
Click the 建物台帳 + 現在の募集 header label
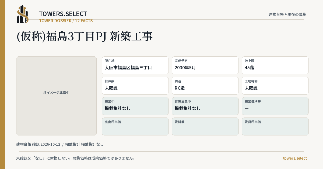(287, 14)
